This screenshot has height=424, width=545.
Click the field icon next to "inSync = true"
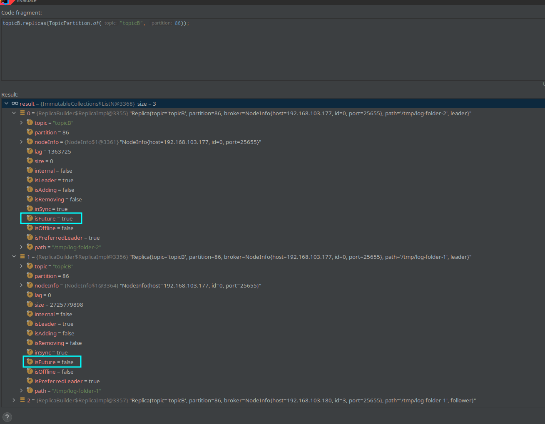(30, 208)
